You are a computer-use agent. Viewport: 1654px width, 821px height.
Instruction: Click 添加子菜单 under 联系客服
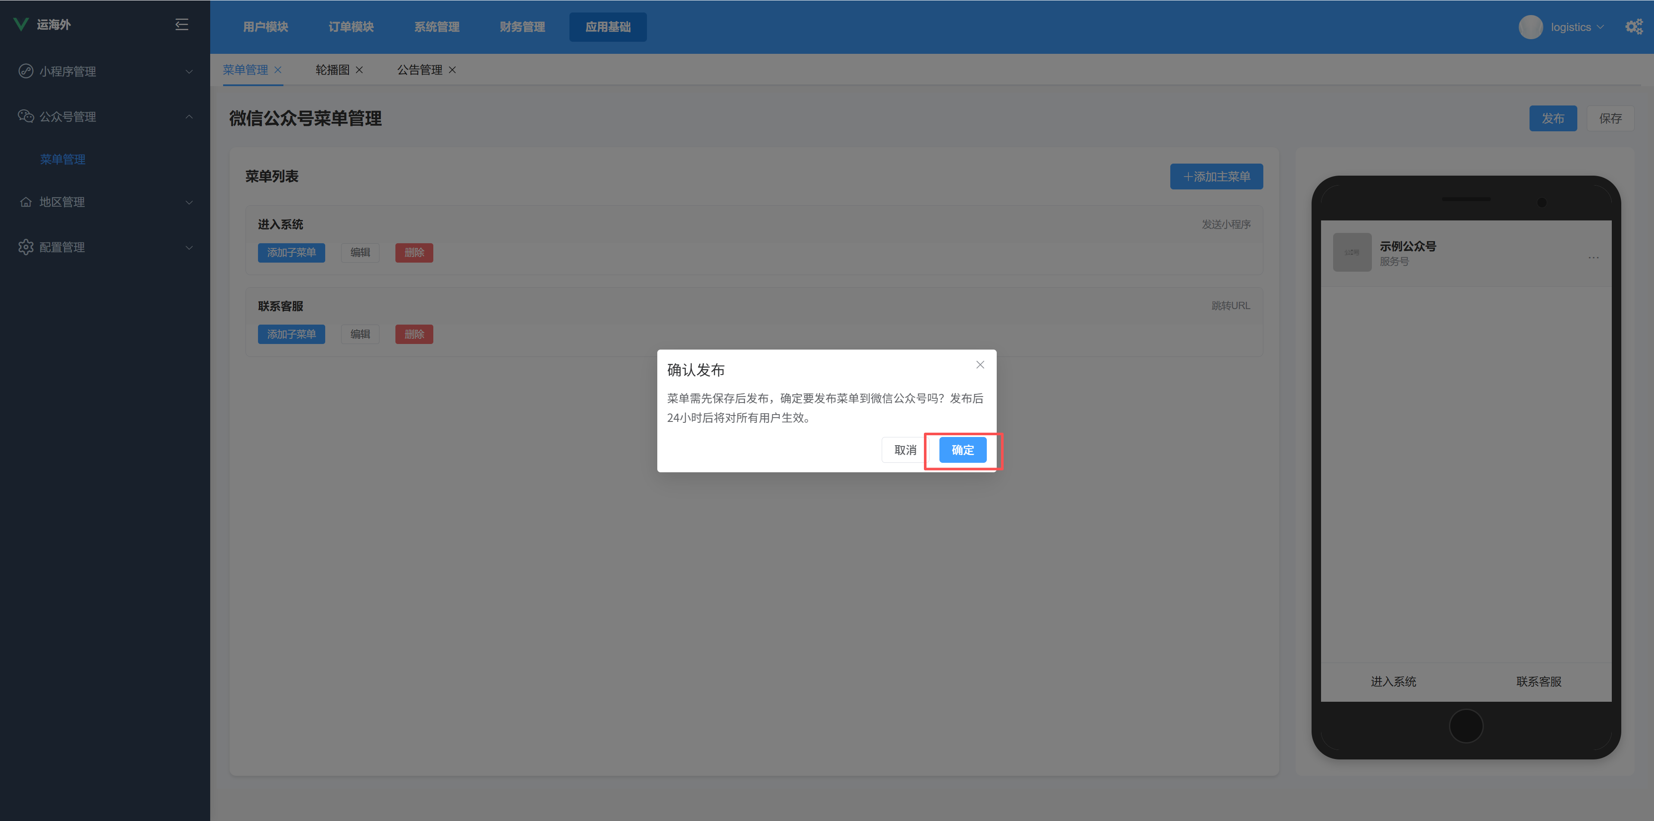(x=291, y=334)
